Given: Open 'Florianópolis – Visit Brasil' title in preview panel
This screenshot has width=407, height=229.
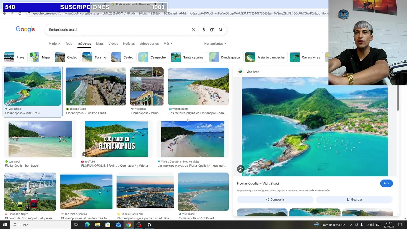Looking at the screenshot, I should click(x=258, y=184).
